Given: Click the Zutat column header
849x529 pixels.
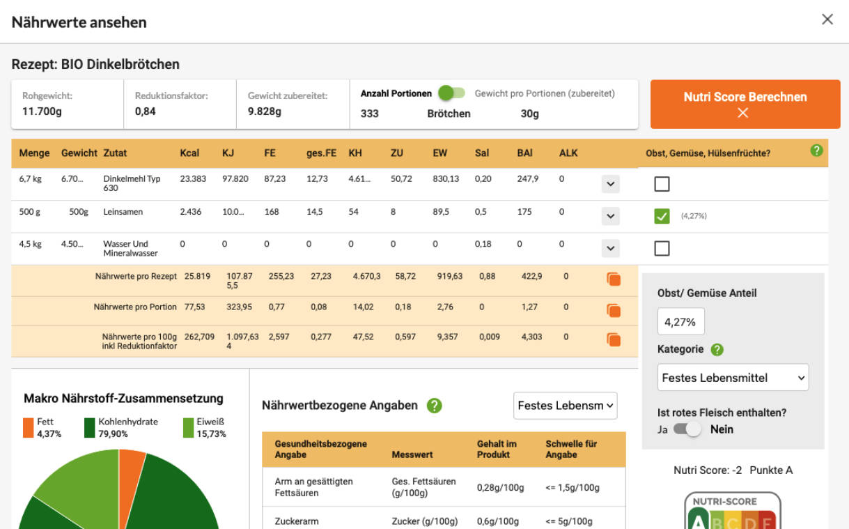Looking at the screenshot, I should (x=116, y=153).
